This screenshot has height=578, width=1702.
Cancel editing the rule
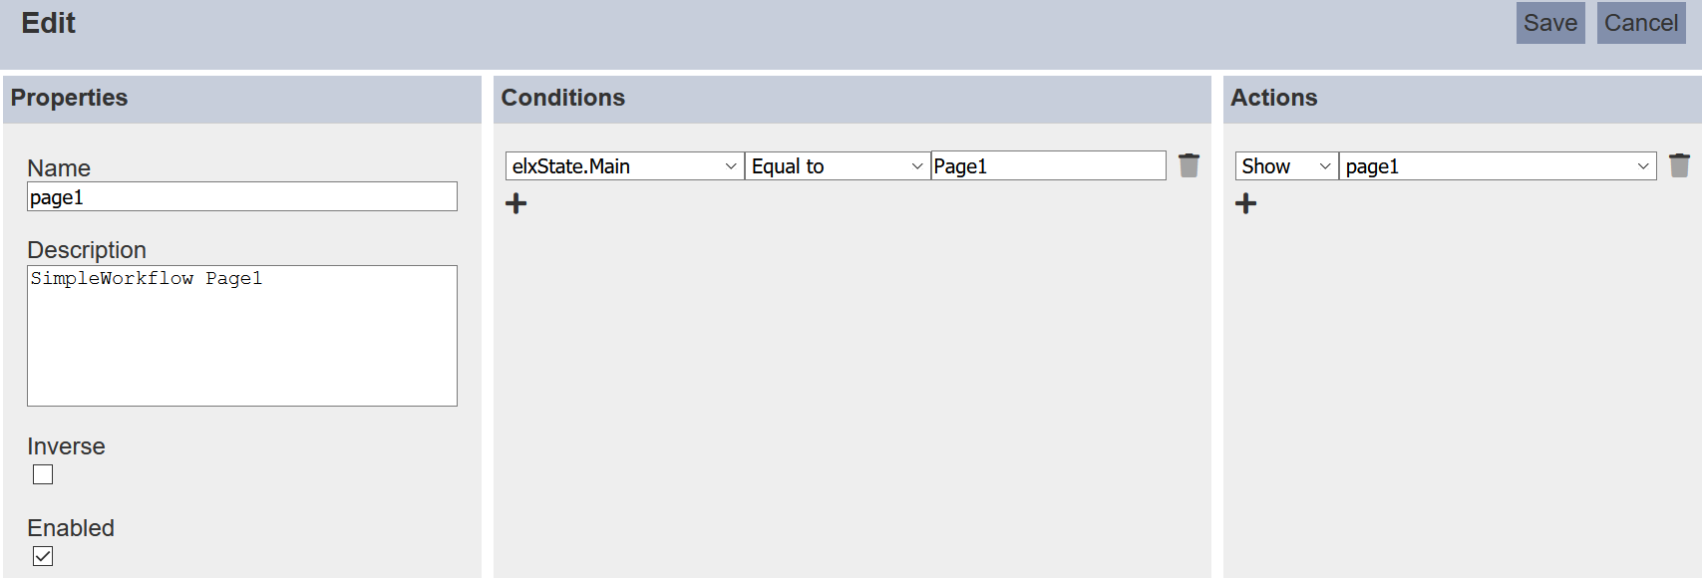(1640, 23)
